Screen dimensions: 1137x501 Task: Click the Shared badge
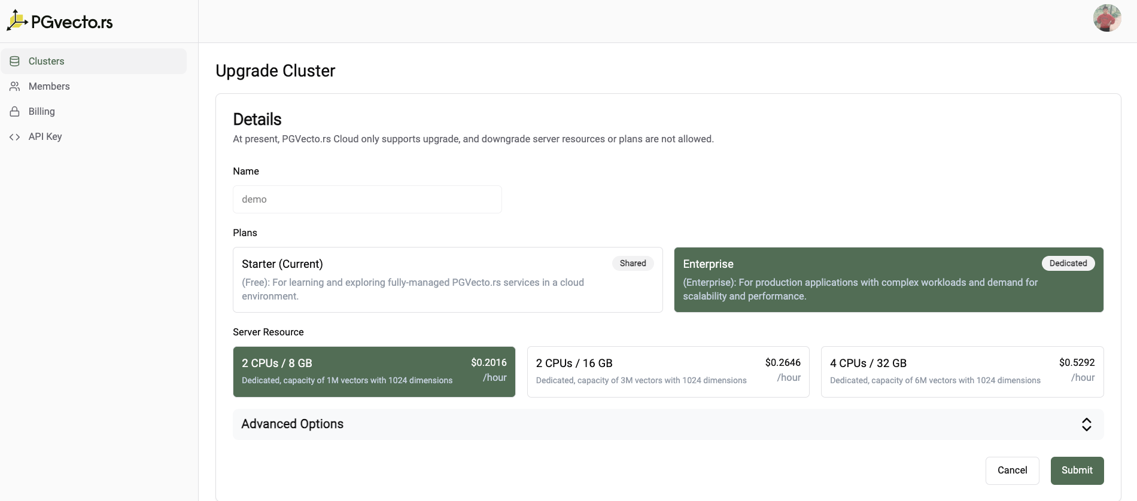point(633,263)
